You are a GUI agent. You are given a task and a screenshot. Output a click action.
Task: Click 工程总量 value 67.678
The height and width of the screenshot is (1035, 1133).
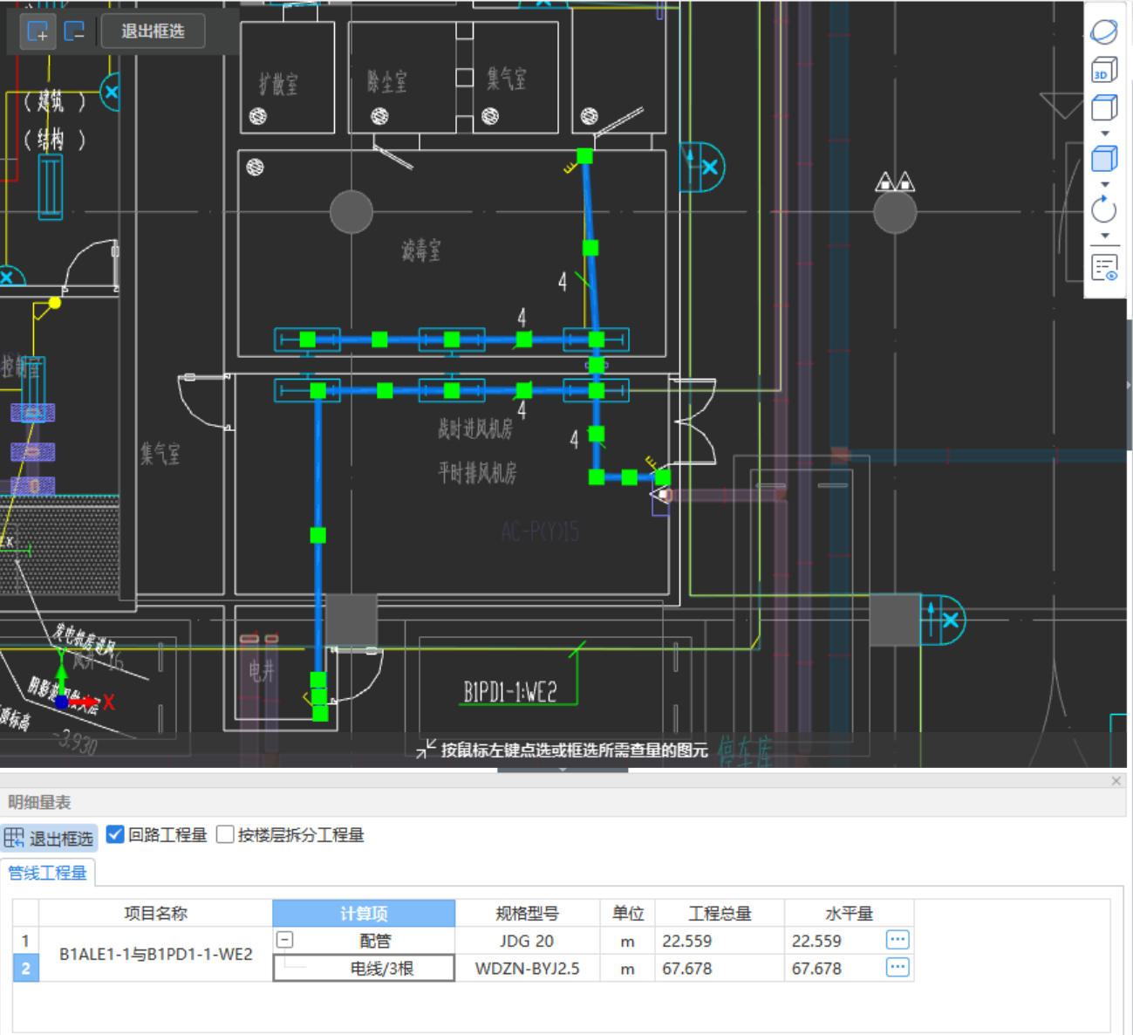720,968
